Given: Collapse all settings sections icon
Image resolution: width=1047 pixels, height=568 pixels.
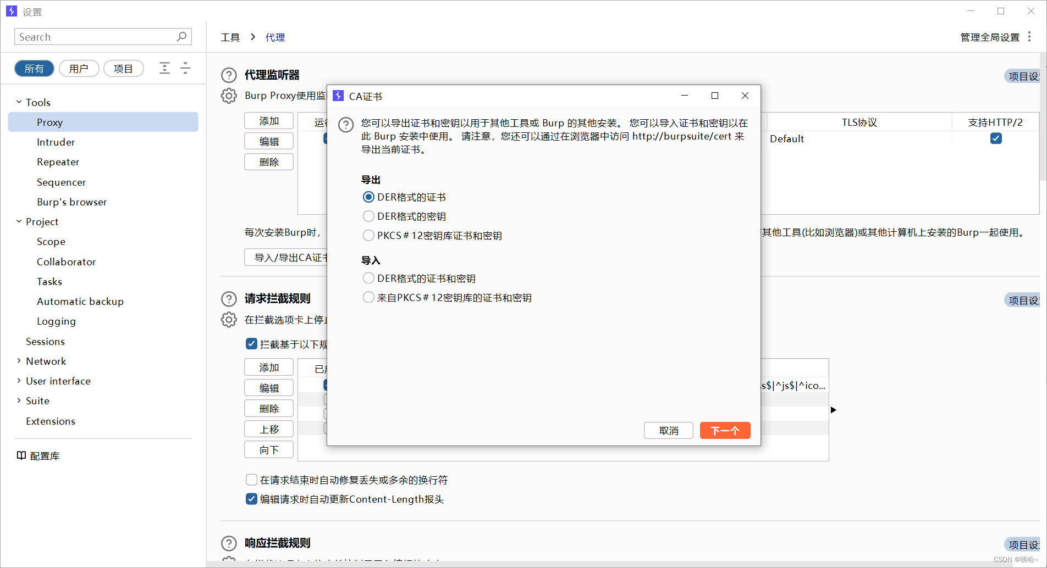Looking at the screenshot, I should click(185, 68).
